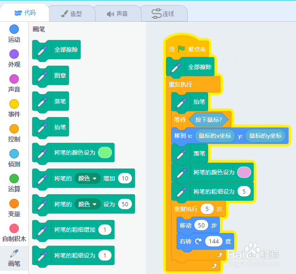
Task: Click the pen icon on script's 将笔的颜色设为 block
Action: (x=181, y=173)
